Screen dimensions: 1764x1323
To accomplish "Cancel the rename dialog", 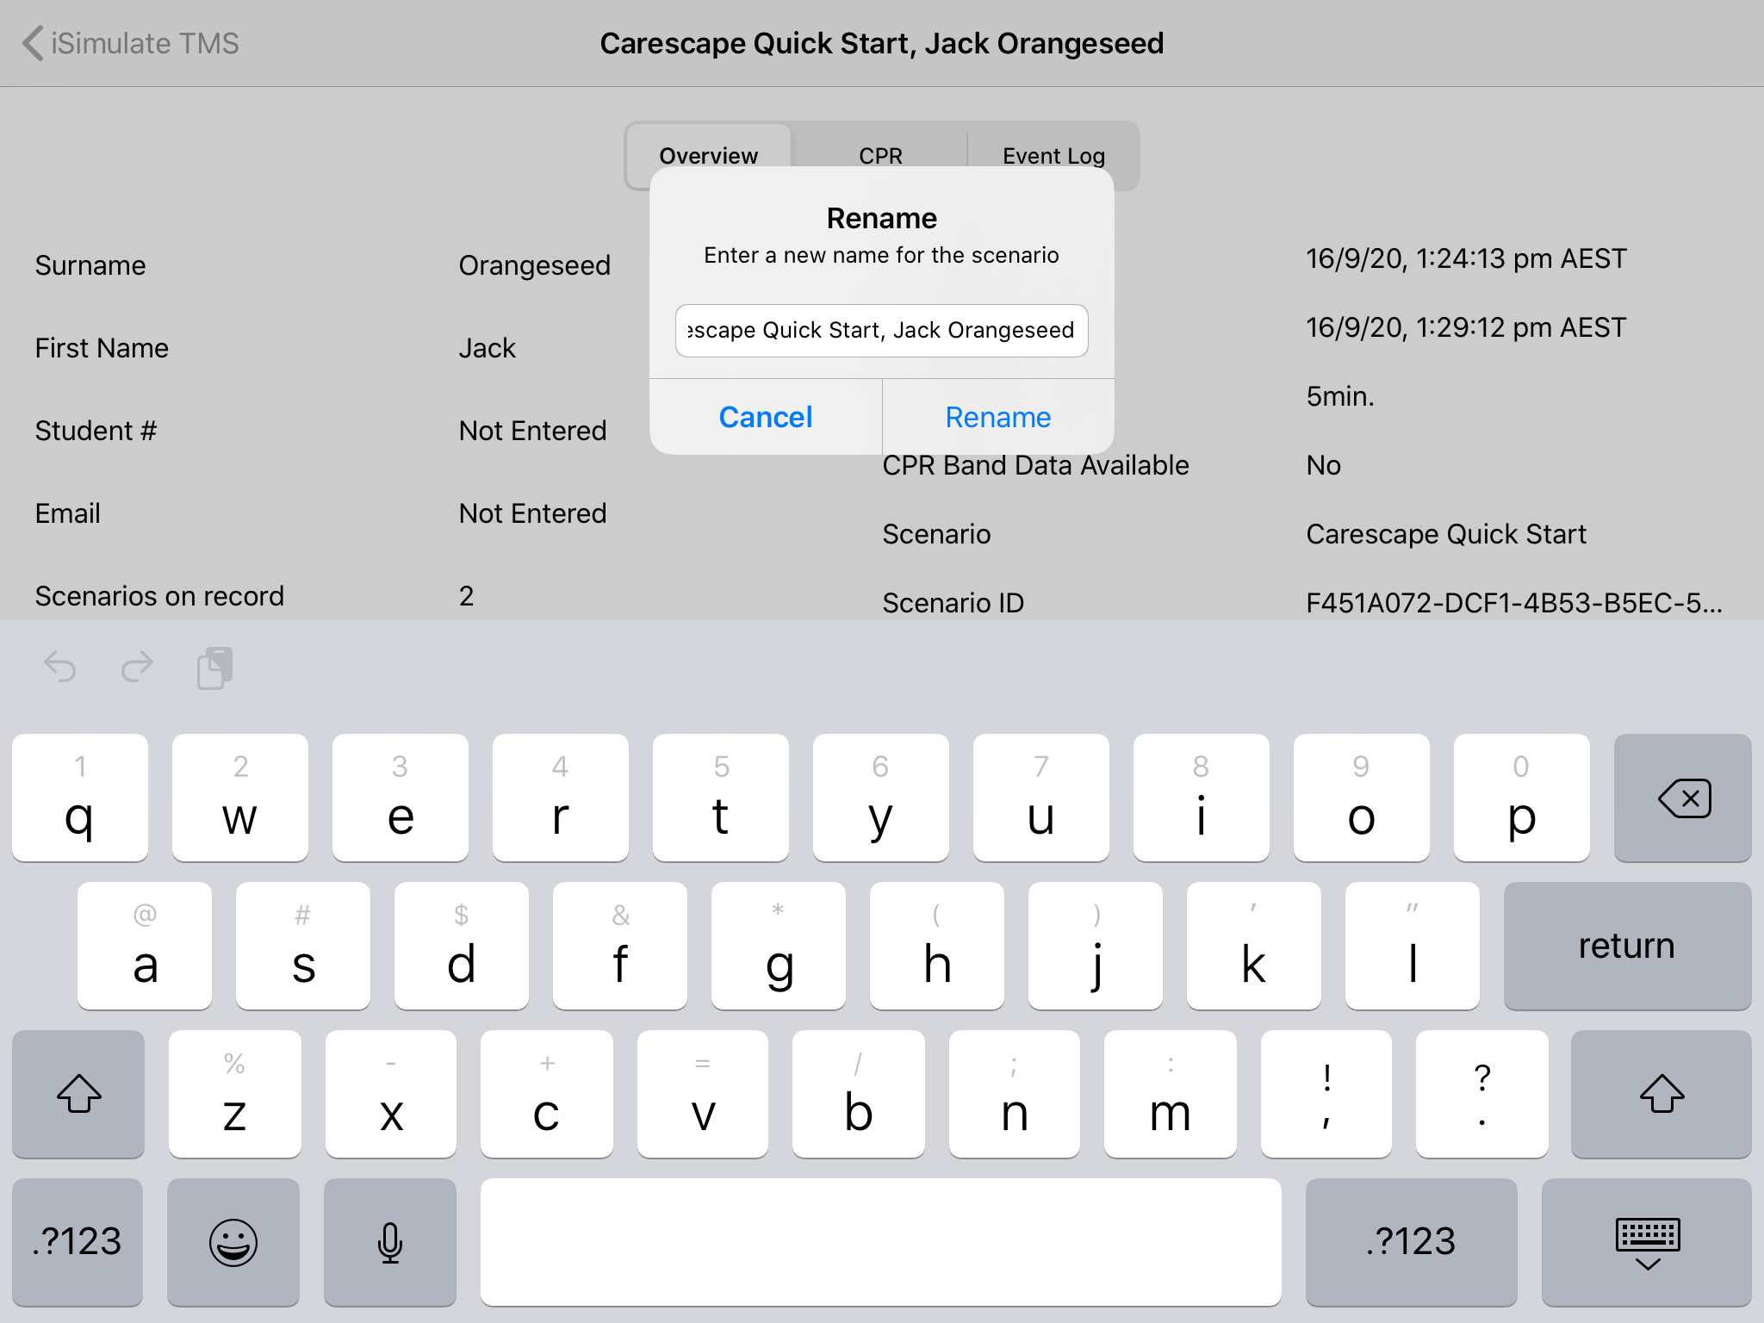I will click(766, 417).
